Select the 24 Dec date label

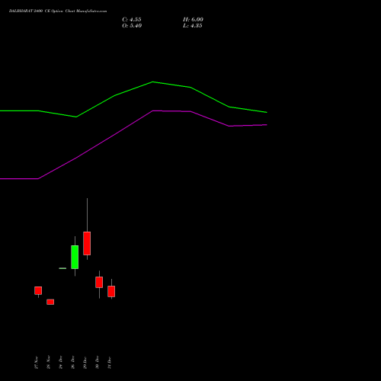click(x=60, y=363)
